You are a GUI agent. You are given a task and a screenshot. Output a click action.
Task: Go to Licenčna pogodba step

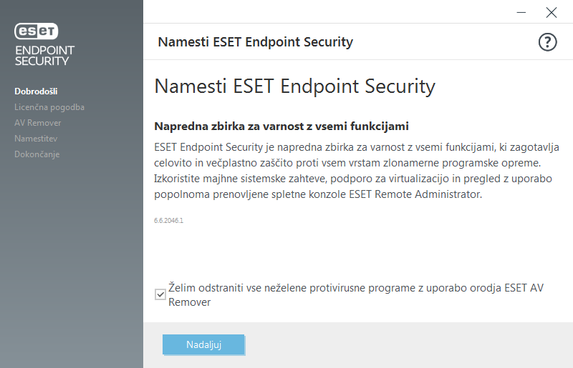[49, 107]
